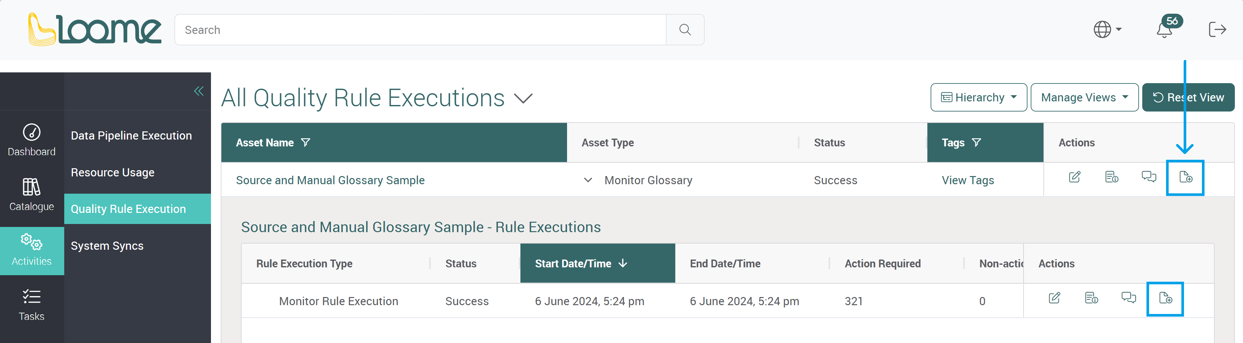1243x343 pixels.
Task: Open the Manage Views dropdown
Action: pyautogui.click(x=1084, y=97)
